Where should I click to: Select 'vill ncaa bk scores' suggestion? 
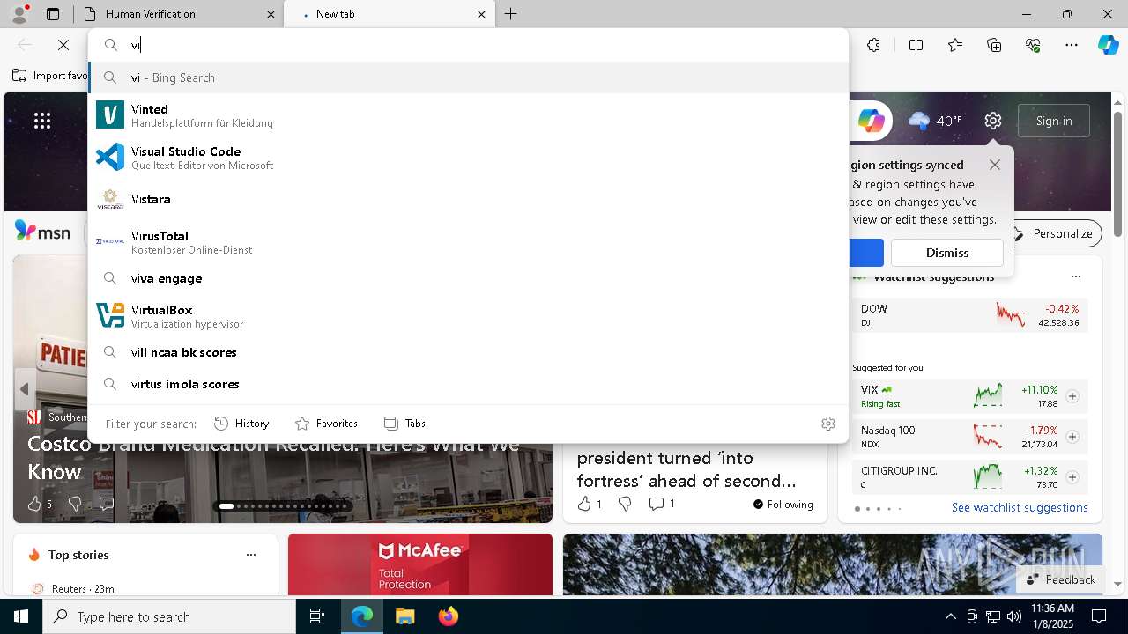468,352
